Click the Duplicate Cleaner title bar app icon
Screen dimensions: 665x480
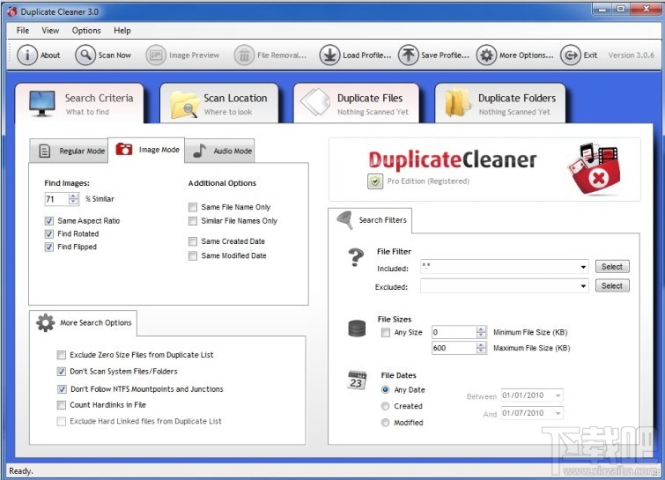[11, 11]
